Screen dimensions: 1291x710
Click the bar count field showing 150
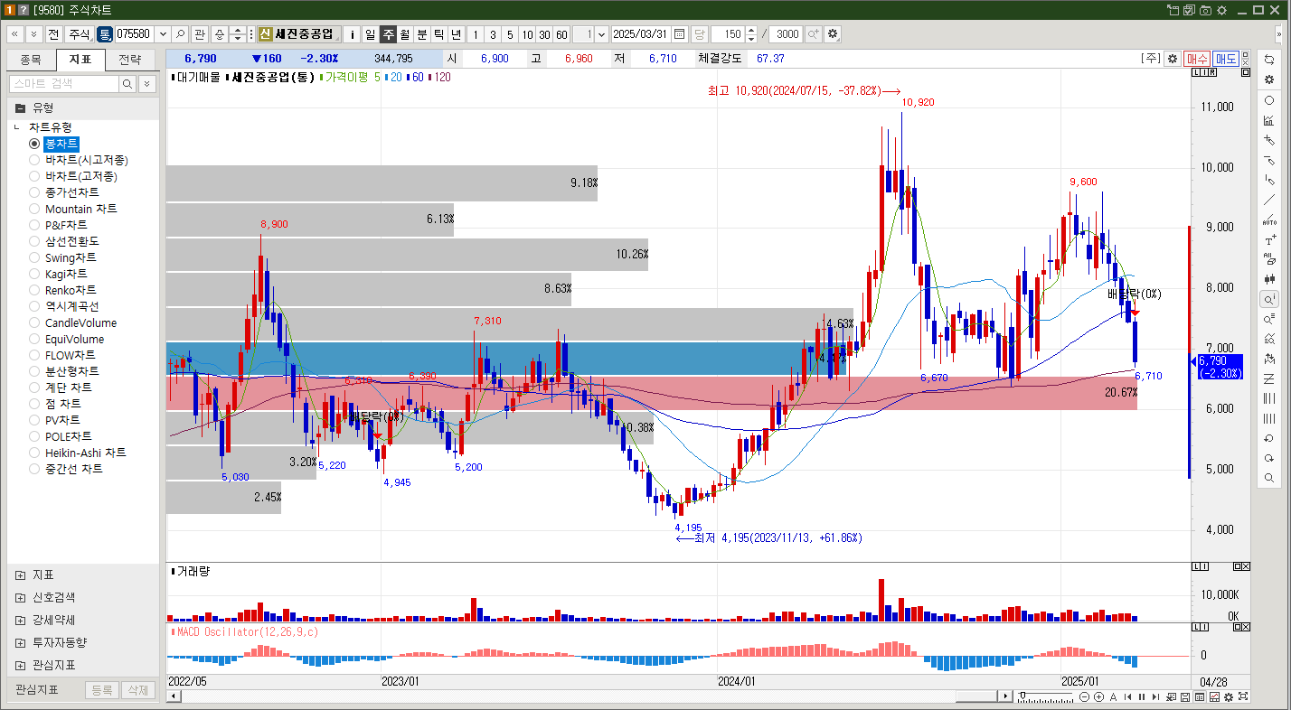728,34
